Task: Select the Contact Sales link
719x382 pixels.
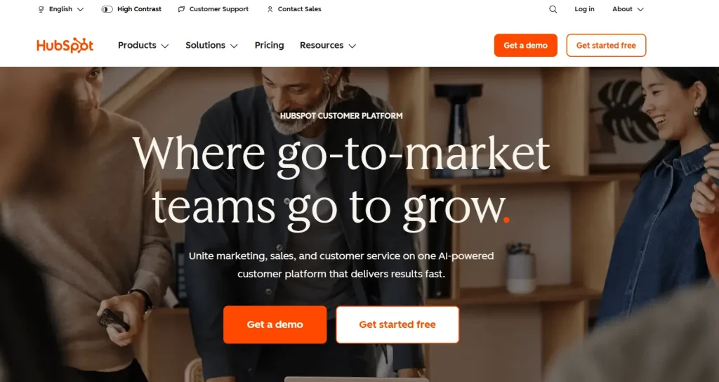Action: click(x=299, y=9)
